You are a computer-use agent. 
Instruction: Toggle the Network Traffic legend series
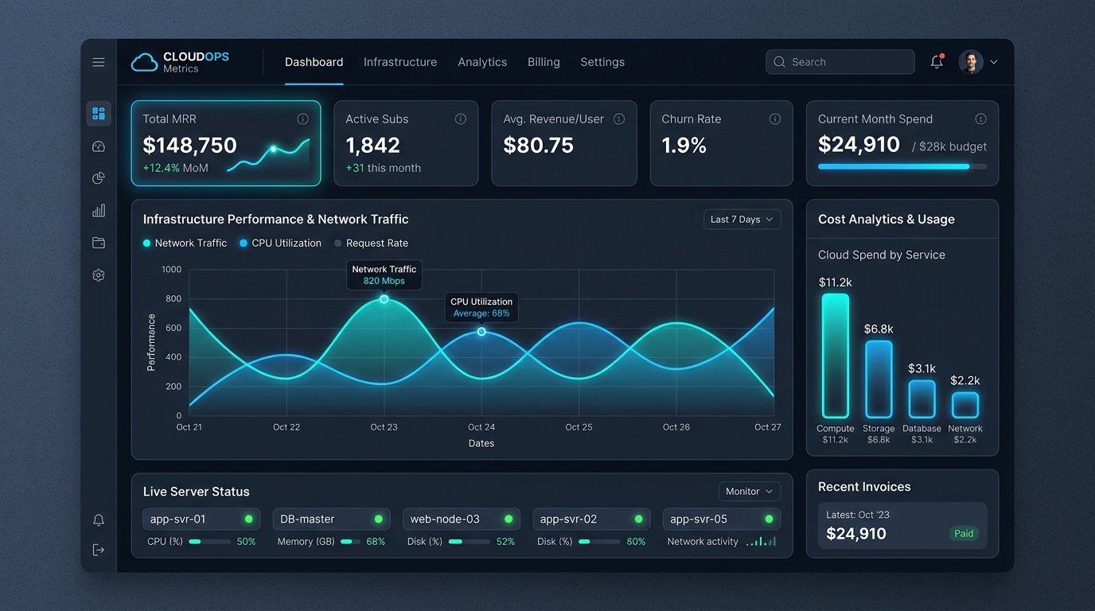185,243
